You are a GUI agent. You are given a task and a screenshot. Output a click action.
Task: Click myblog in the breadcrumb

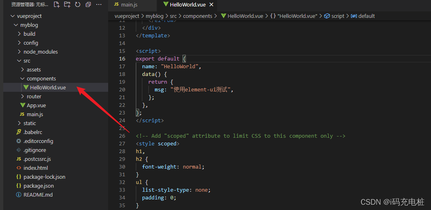[x=155, y=16]
